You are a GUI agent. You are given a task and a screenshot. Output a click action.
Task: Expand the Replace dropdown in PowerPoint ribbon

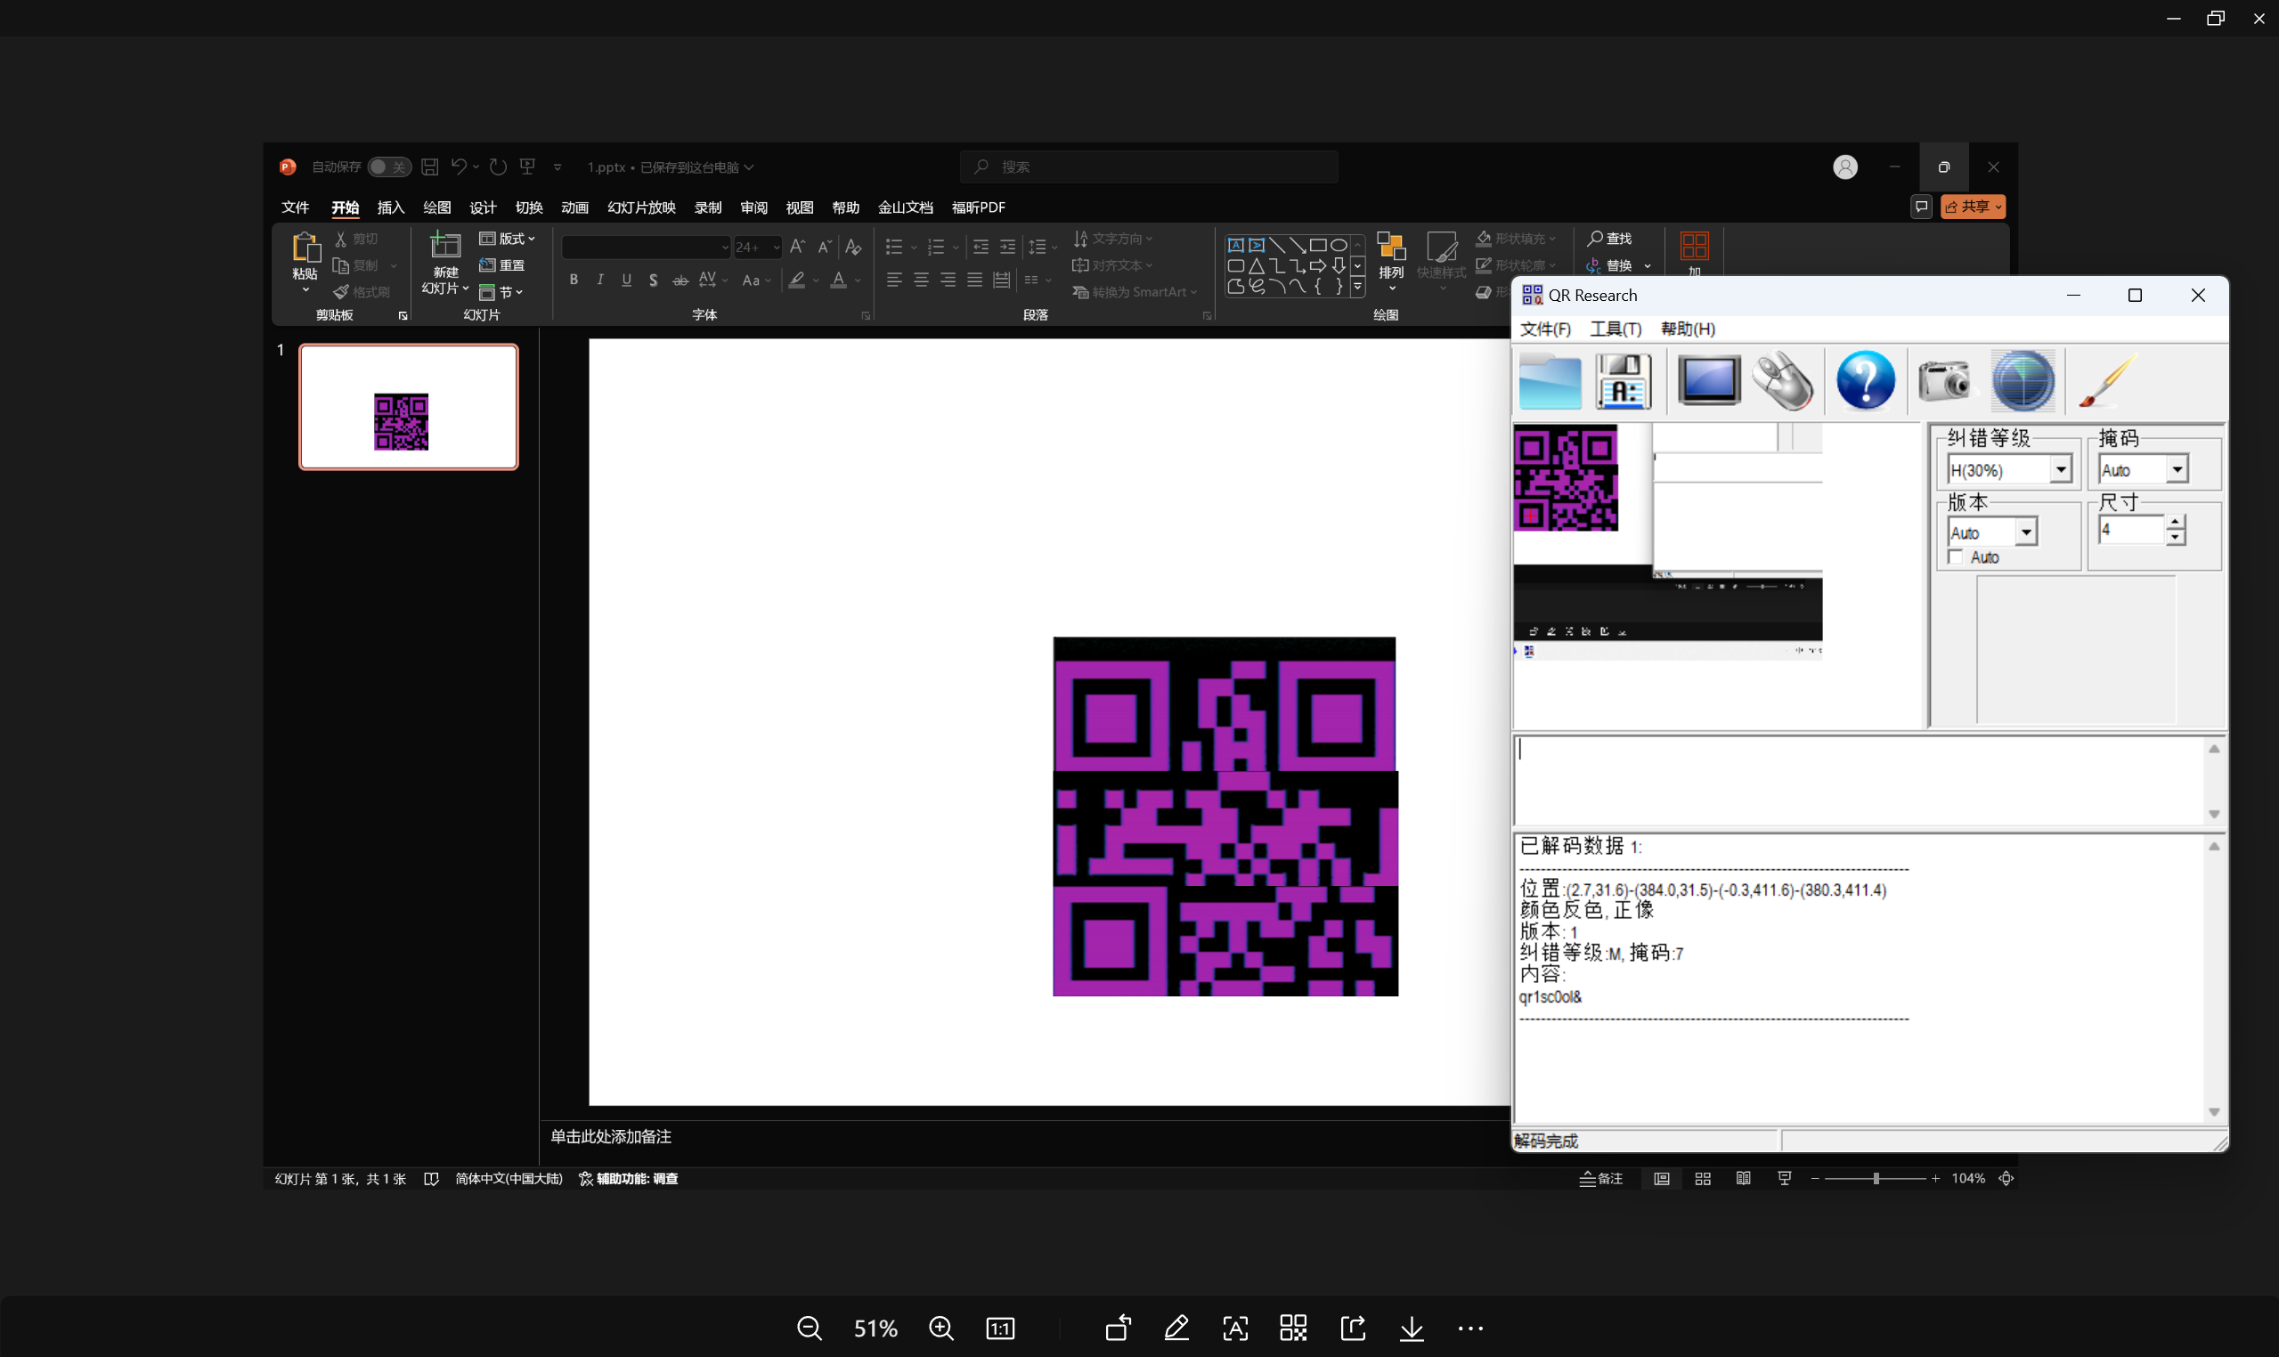(1648, 266)
